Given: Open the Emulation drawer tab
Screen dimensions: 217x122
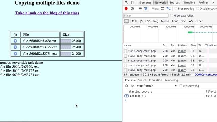Looking at the screenshot, I should click(x=155, y=80).
